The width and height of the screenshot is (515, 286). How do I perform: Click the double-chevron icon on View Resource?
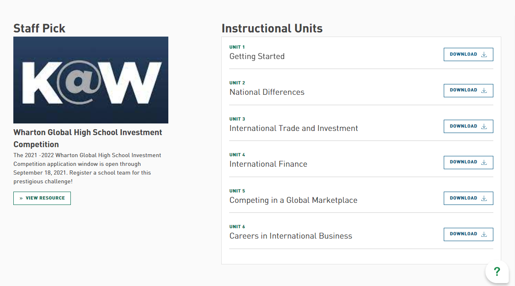(21, 198)
